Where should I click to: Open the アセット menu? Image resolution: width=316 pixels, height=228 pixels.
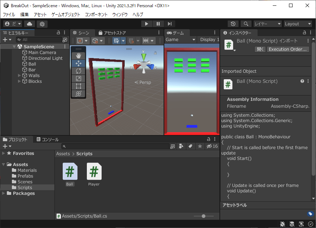[x=40, y=14]
